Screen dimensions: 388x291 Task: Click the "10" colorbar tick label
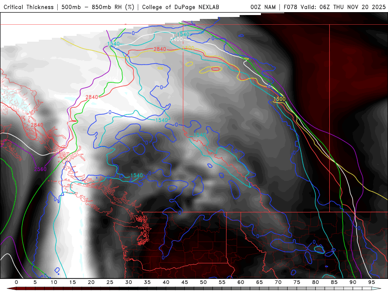click(54, 282)
